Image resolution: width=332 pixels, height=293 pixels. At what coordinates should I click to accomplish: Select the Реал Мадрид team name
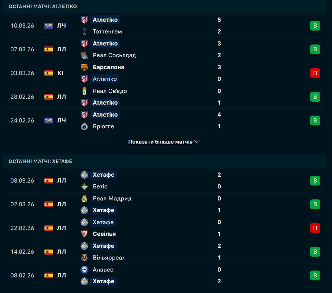(x=112, y=198)
